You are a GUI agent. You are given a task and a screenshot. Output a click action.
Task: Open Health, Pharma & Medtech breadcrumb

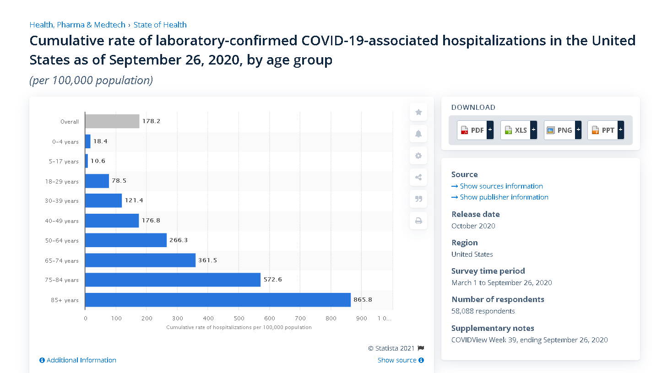tap(77, 25)
